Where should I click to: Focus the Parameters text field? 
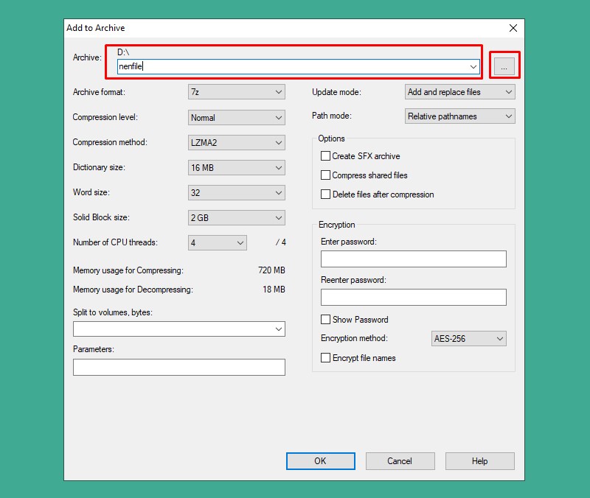(178, 367)
